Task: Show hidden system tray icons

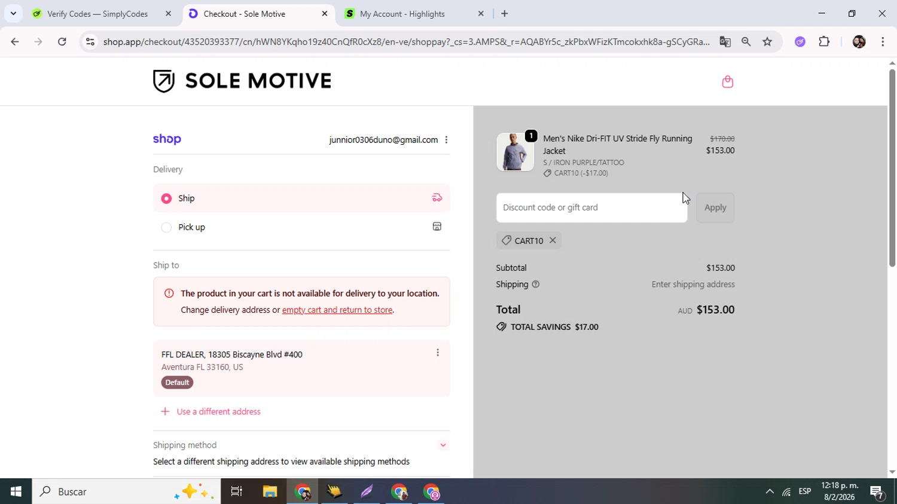Action: pyautogui.click(x=770, y=491)
